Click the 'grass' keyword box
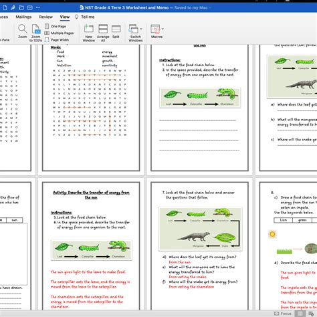Screen dimensions: 317x317 [302, 220]
